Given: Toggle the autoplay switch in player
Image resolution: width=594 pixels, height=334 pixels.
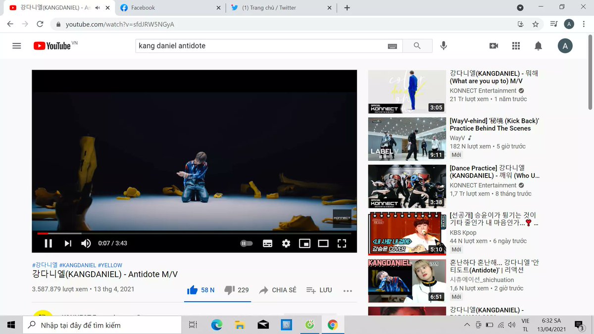Looking at the screenshot, I should [x=246, y=243].
